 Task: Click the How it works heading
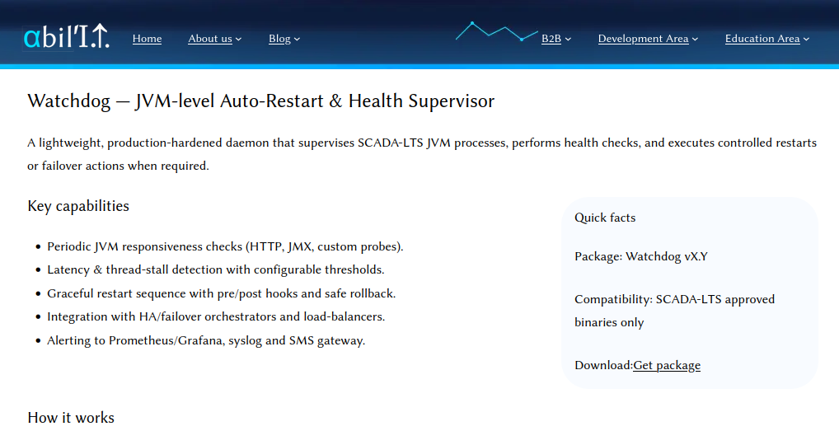click(71, 418)
